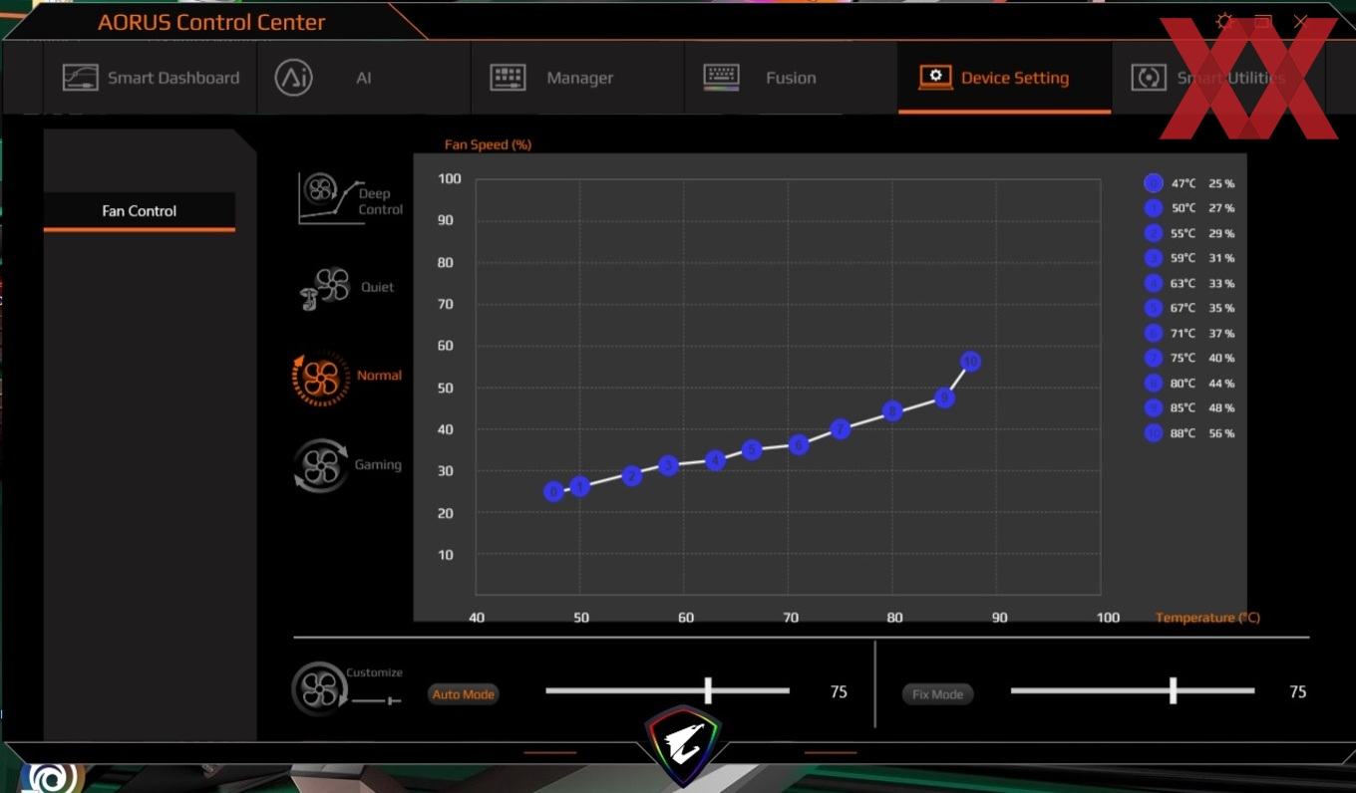Select curve point 7 on the graph
The height and width of the screenshot is (793, 1356).
[841, 429]
